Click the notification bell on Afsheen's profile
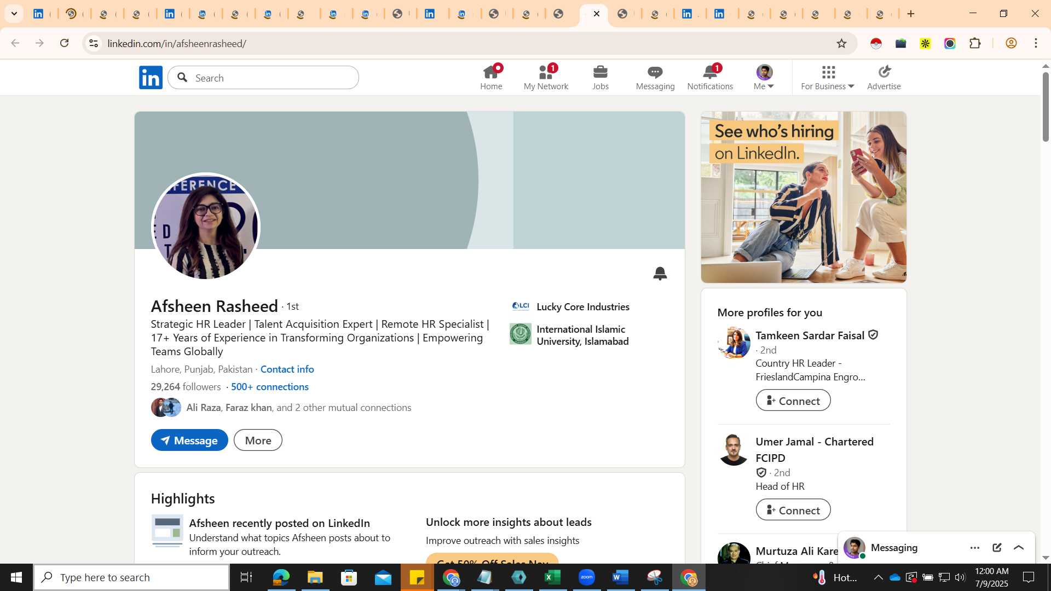The image size is (1051, 591). tap(660, 273)
